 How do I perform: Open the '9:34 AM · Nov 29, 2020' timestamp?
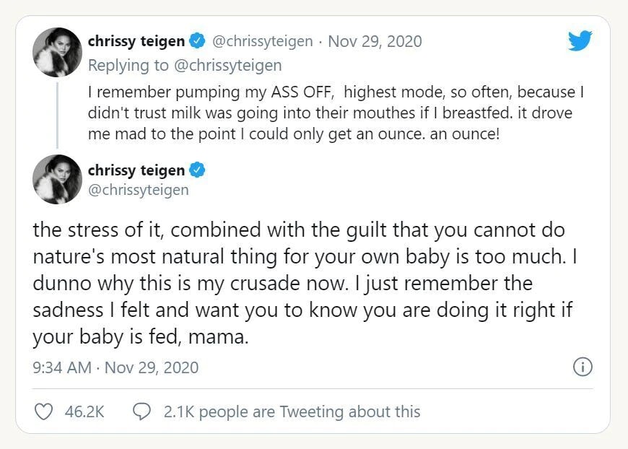115,367
